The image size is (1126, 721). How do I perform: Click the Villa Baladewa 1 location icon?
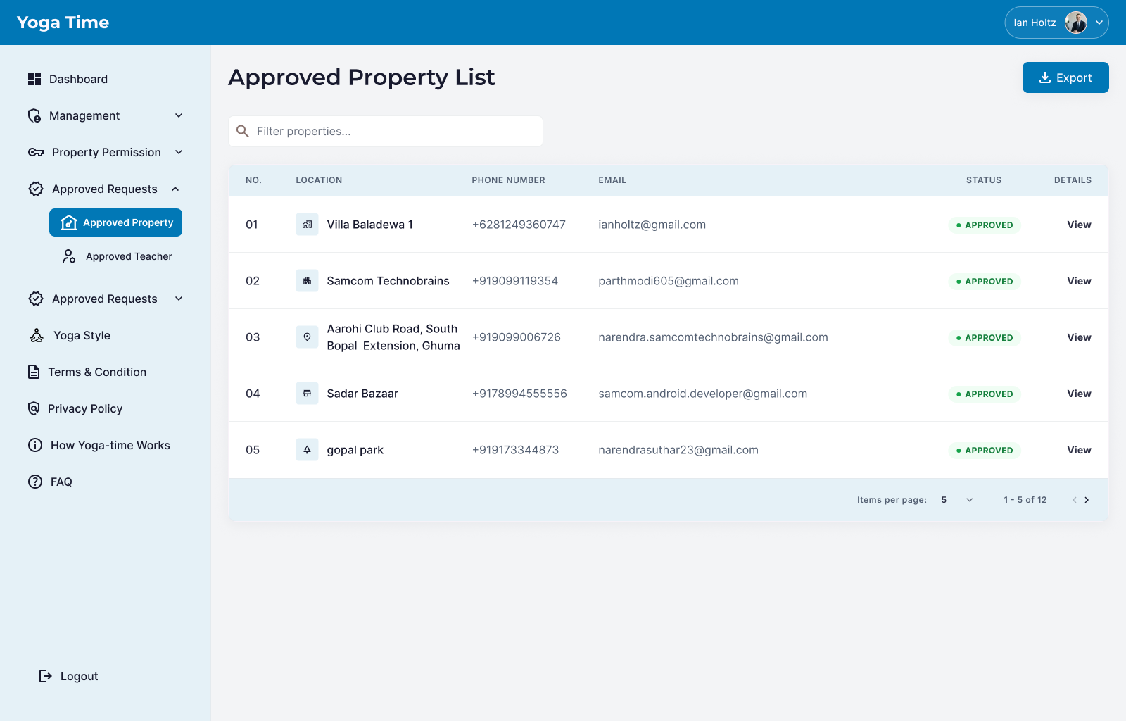tap(307, 225)
